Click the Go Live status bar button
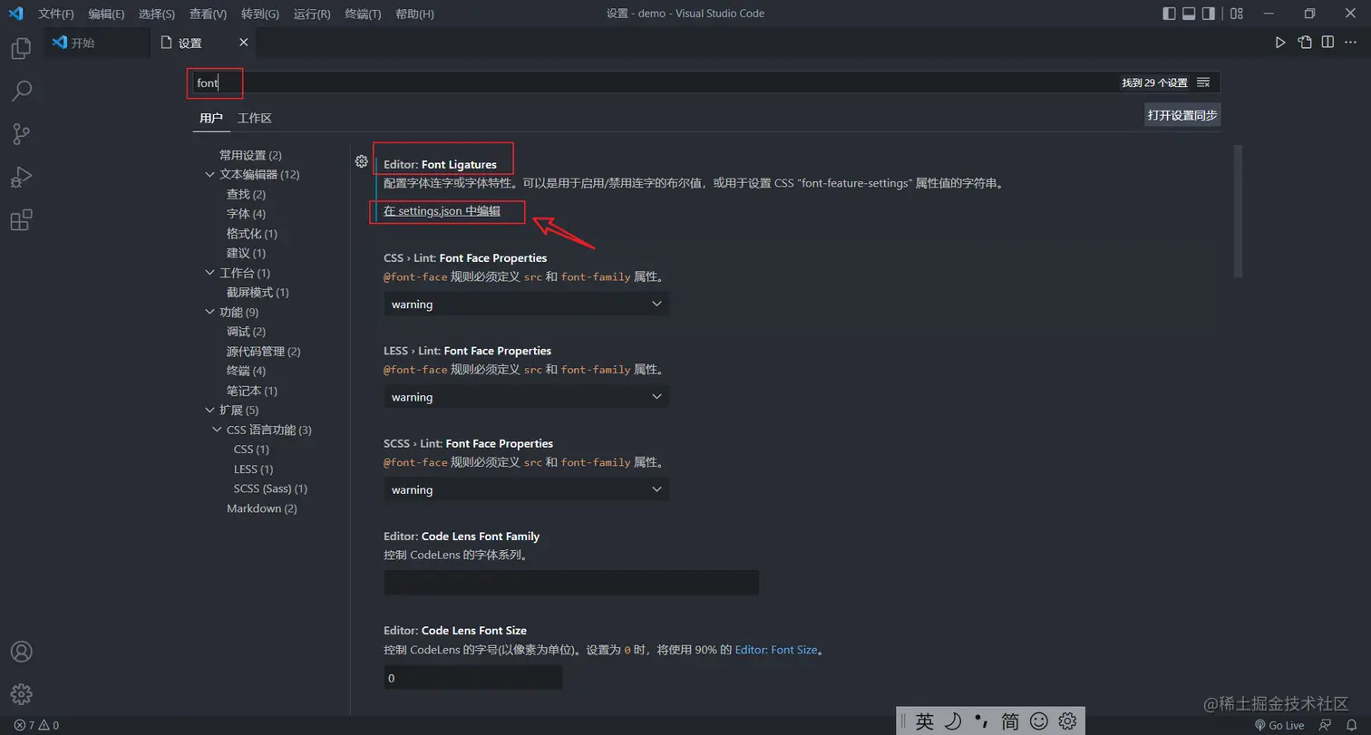The image size is (1371, 735). click(1279, 725)
